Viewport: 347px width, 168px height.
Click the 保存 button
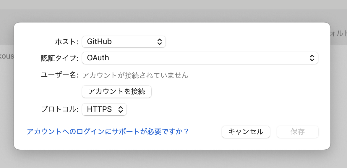(x=297, y=132)
